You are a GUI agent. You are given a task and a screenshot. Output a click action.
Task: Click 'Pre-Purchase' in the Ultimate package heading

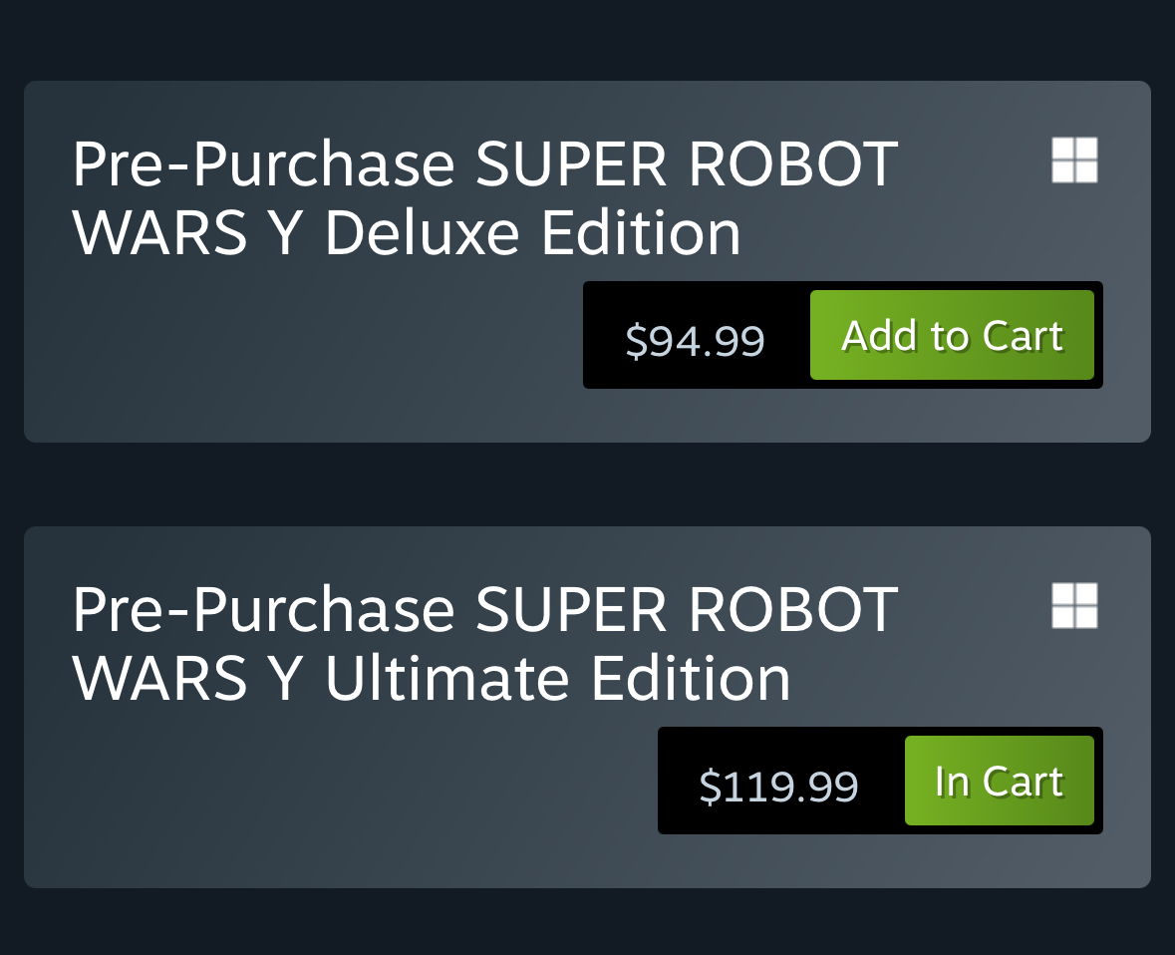coord(263,610)
